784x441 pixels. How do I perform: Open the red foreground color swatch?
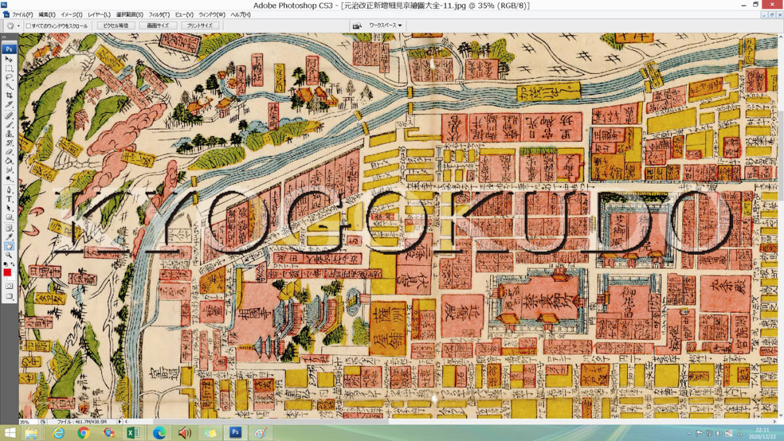(7, 272)
